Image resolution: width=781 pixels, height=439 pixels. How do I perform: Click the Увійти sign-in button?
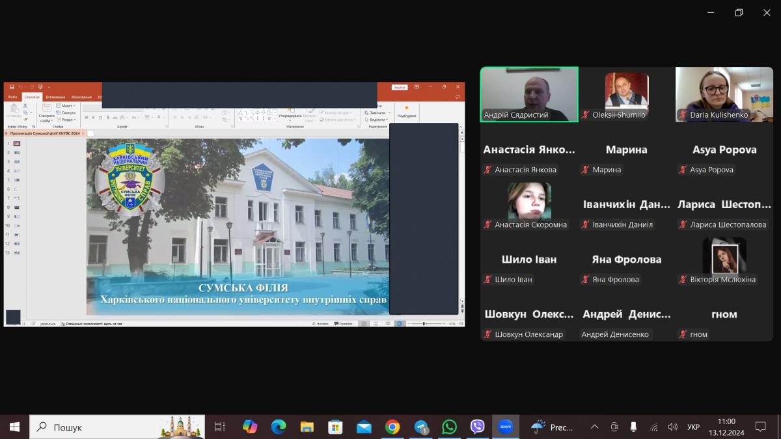[x=400, y=87]
